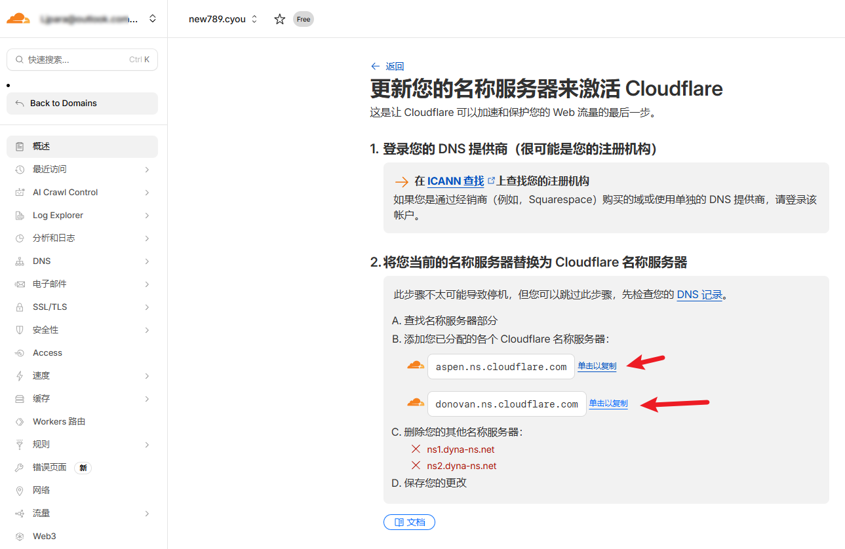Select the ns1.dyna-ns.net text
The width and height of the screenshot is (845, 549).
click(460, 449)
